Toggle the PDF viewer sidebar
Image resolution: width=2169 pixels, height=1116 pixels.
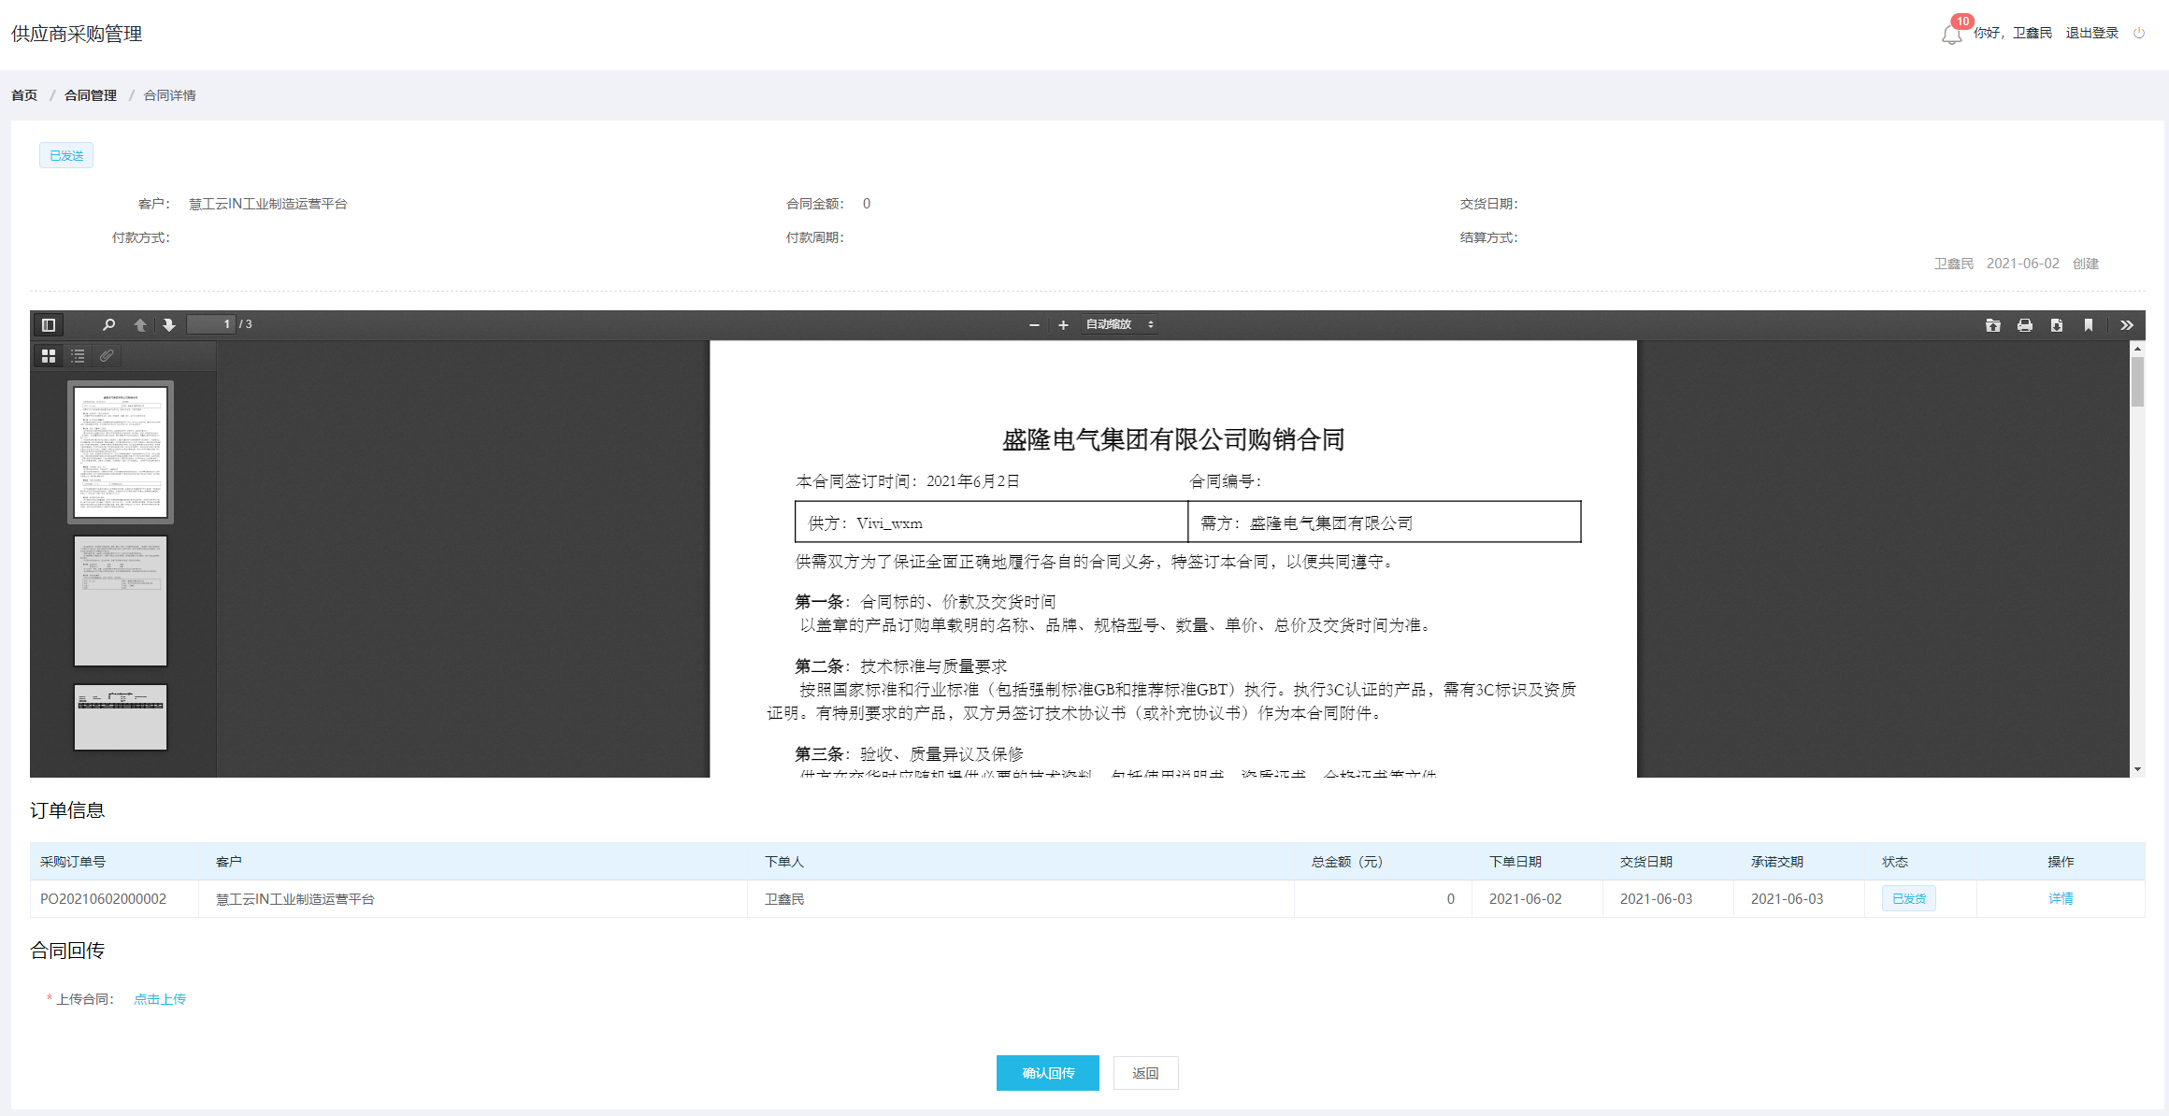click(49, 324)
